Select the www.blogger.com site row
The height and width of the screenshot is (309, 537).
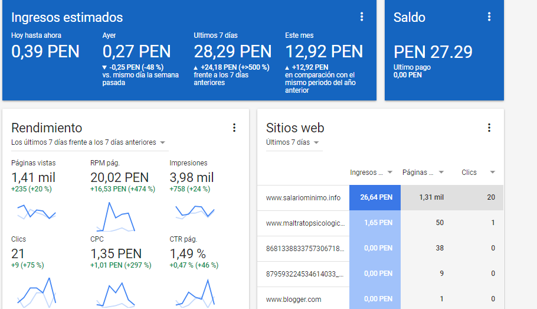380,299
